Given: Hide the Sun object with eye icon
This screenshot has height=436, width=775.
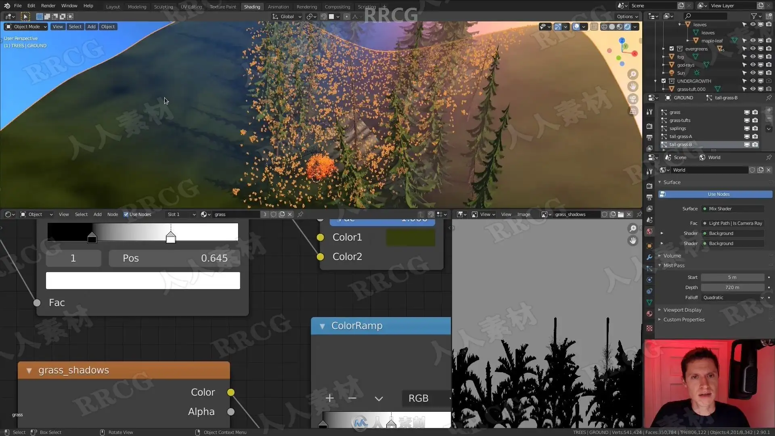Looking at the screenshot, I should click(753, 73).
